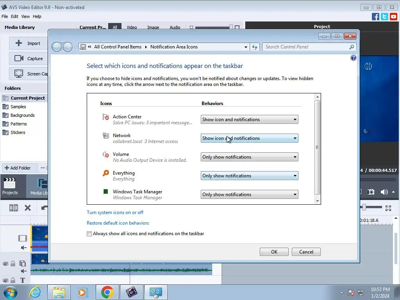Image resolution: width=400 pixels, height=300 pixels.
Task: Click the Everything magnifier icon in list
Action: tap(105, 173)
